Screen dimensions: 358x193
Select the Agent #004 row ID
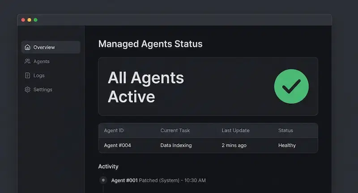117,145
